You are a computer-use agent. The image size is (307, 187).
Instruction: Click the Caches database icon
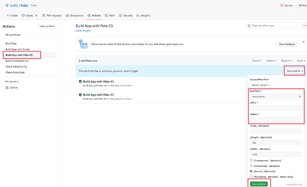coord(7,87)
